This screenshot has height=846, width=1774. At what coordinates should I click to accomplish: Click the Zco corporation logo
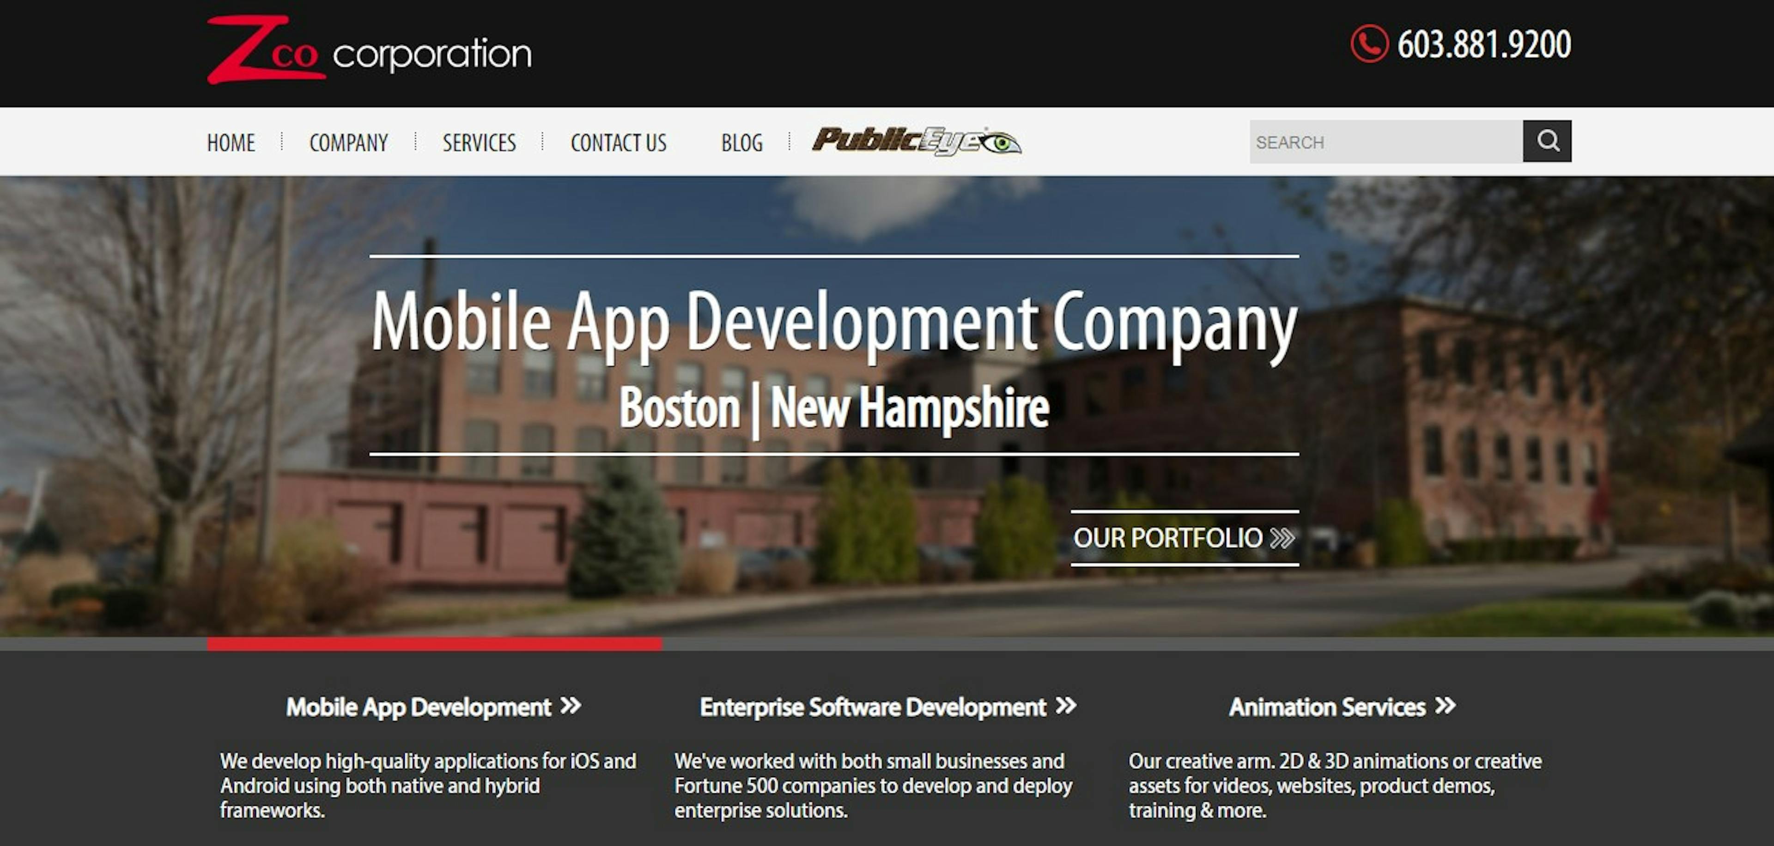coord(369,49)
